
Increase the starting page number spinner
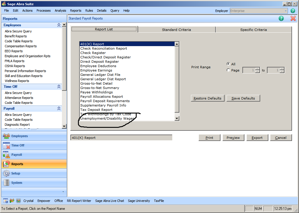(x=258, y=69)
